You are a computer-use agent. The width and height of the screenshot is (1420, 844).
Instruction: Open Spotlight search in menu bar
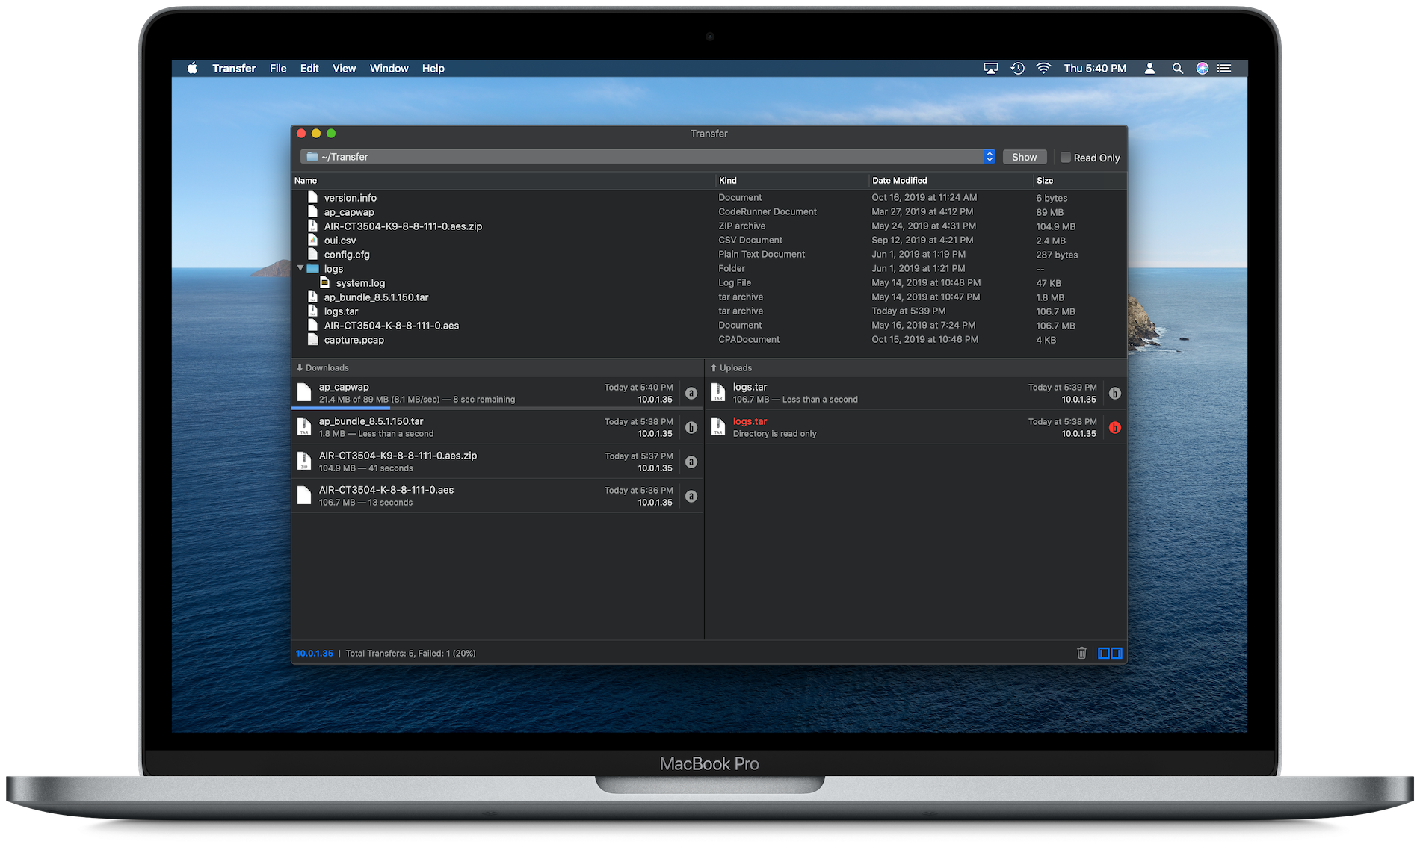pyautogui.click(x=1177, y=69)
